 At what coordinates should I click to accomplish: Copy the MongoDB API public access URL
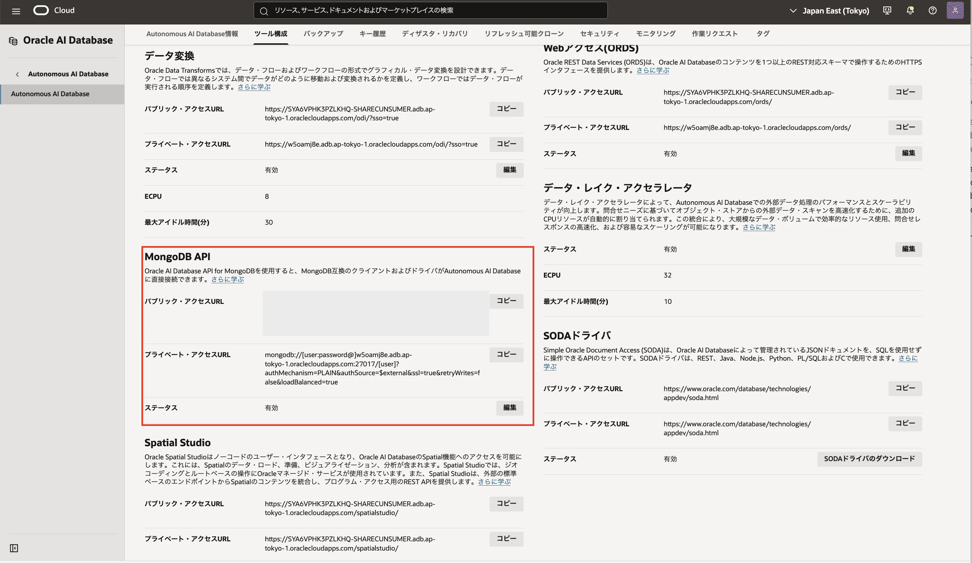click(506, 301)
